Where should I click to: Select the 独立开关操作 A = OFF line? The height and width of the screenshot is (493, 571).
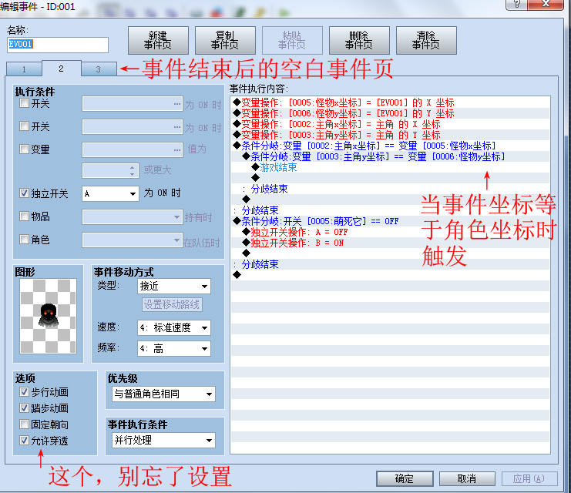pyautogui.click(x=390, y=232)
